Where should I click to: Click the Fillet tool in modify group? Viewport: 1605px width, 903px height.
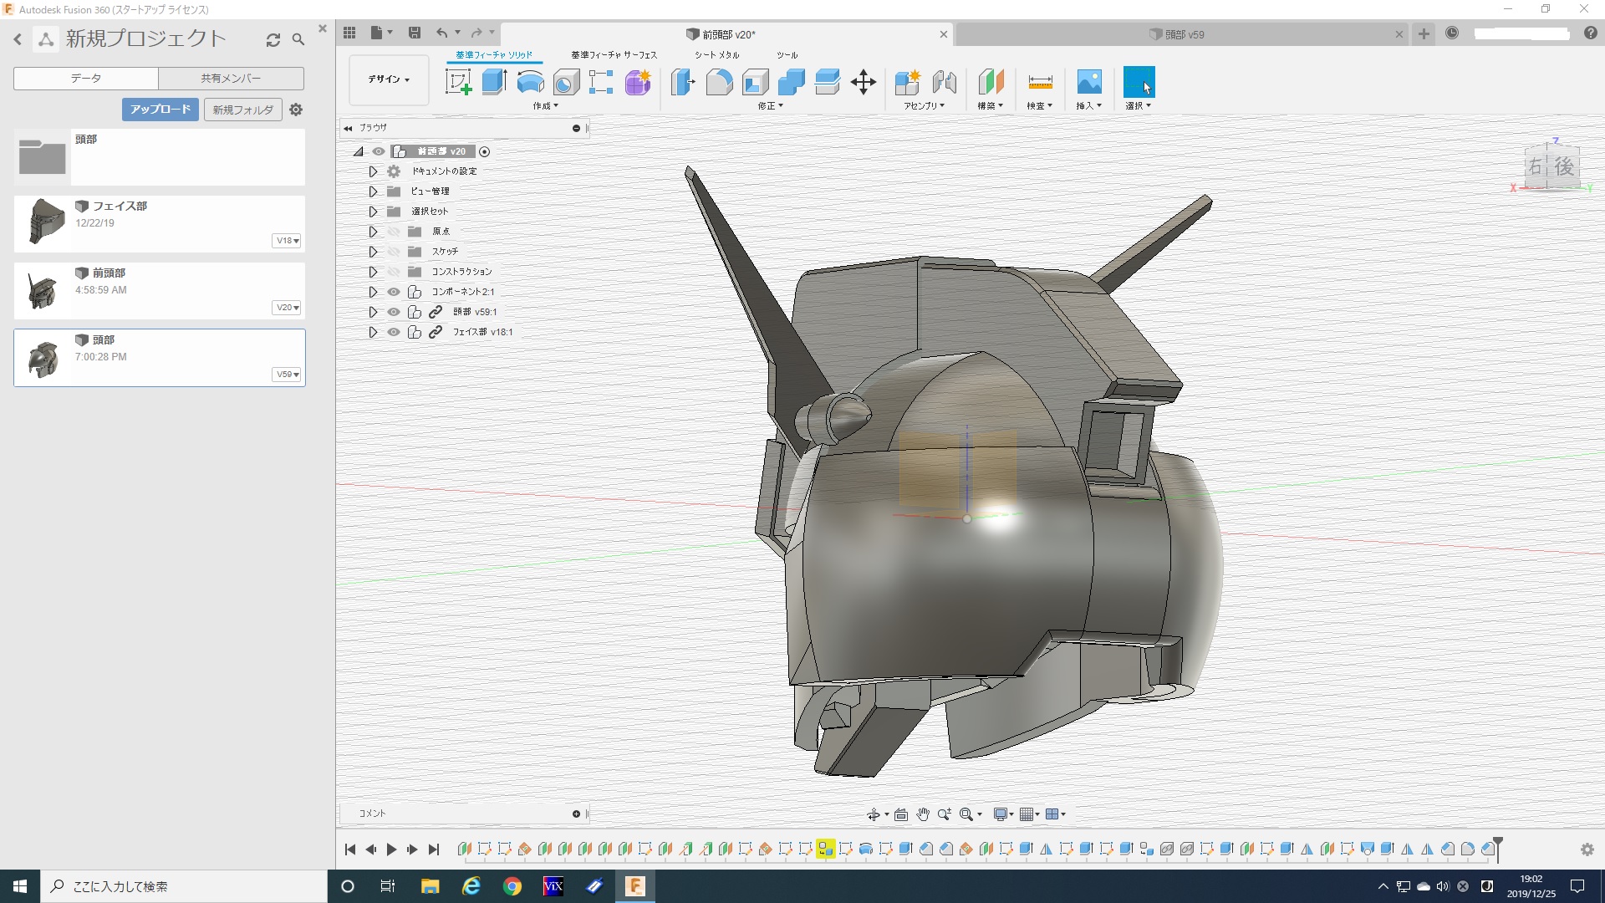719,82
